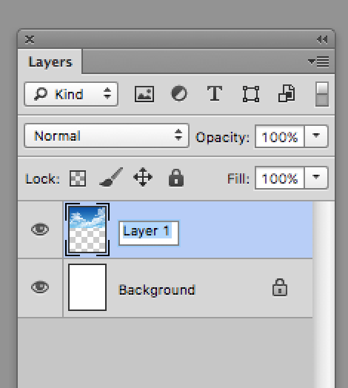Toggle layer filtering on/off switch
Image resolution: width=348 pixels, height=388 pixels.
[322, 94]
